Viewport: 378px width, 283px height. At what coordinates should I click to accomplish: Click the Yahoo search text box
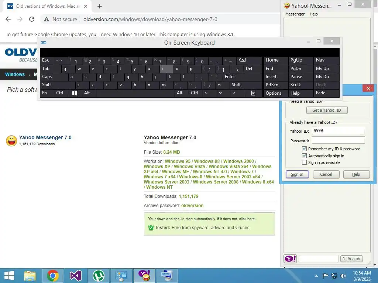tap(318, 259)
